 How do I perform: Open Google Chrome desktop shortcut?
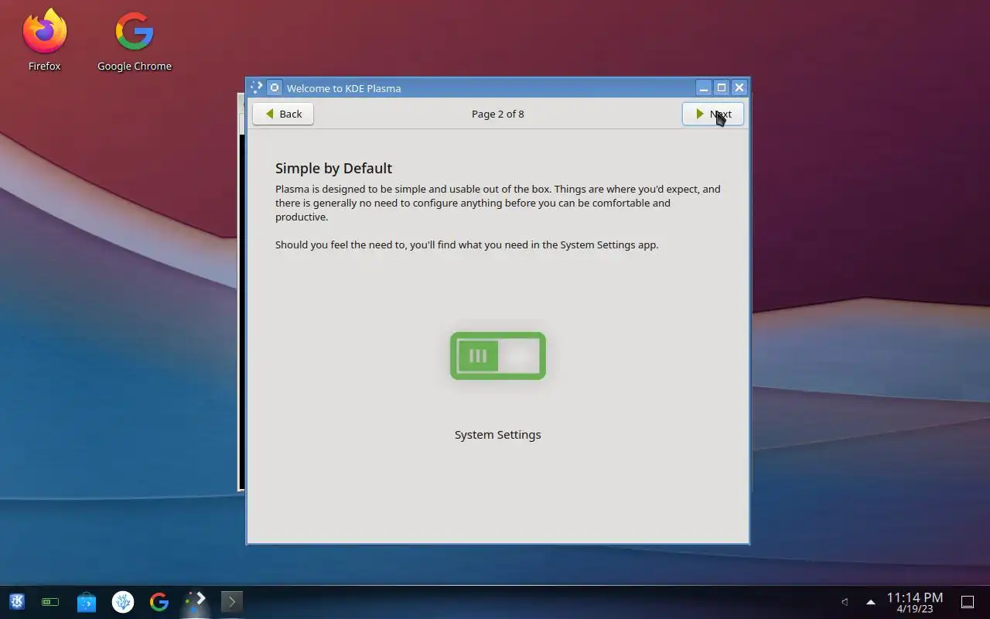(x=135, y=40)
